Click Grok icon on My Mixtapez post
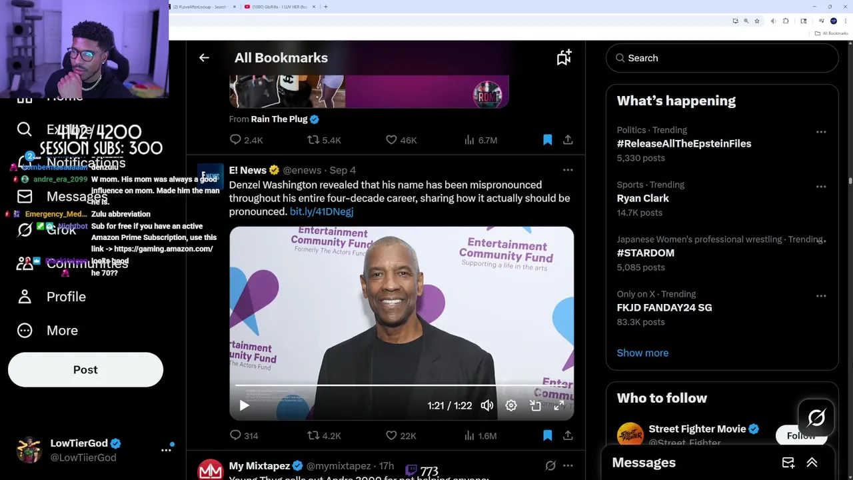Image resolution: width=853 pixels, height=480 pixels. (x=550, y=466)
